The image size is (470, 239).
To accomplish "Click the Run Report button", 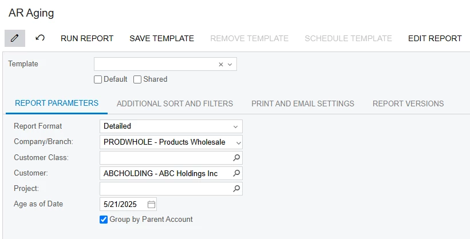I will (x=87, y=38).
